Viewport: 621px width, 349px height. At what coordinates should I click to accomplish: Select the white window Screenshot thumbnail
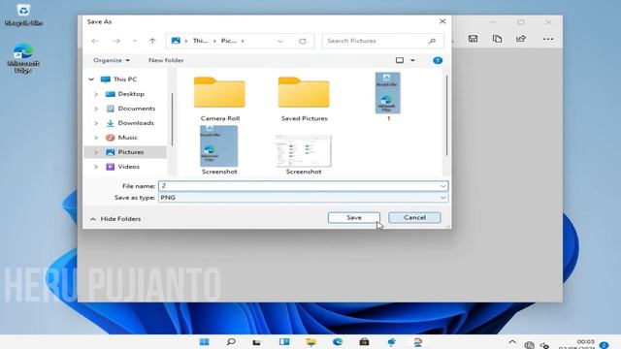tap(304, 154)
